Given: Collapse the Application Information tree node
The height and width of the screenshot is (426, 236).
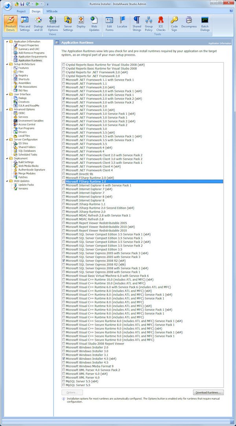Looking at the screenshot, I should pos(7,42).
